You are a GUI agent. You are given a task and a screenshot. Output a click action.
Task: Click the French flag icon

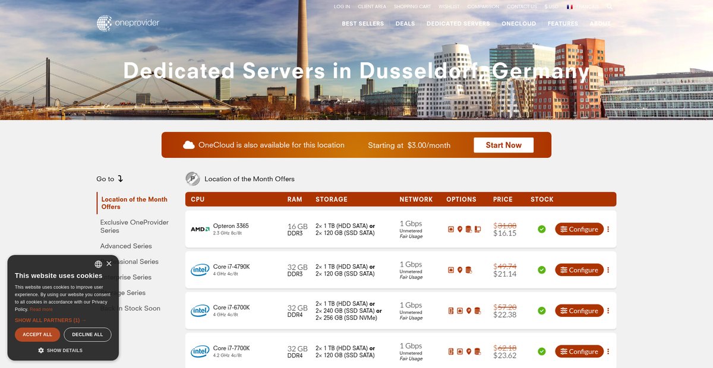[570, 7]
